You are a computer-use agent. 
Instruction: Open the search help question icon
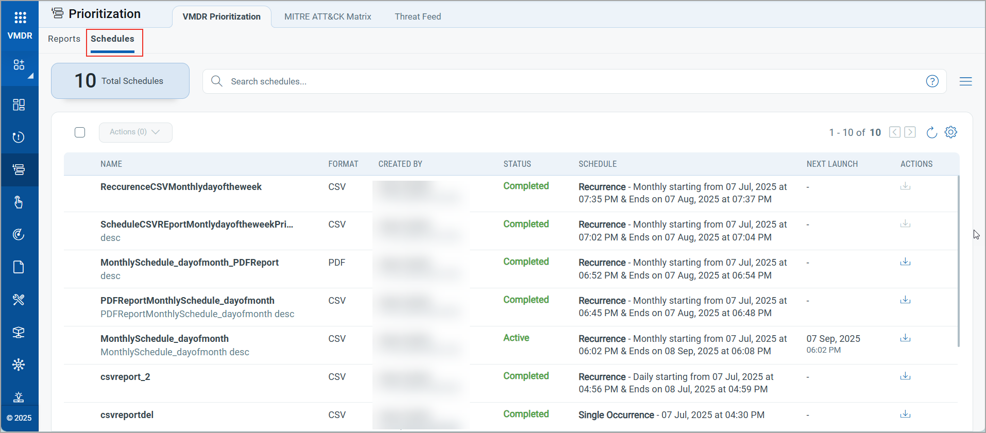coord(932,81)
